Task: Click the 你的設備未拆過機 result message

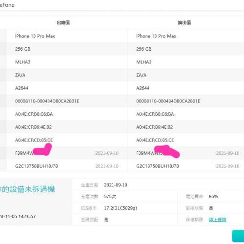Action: click(x=27, y=189)
